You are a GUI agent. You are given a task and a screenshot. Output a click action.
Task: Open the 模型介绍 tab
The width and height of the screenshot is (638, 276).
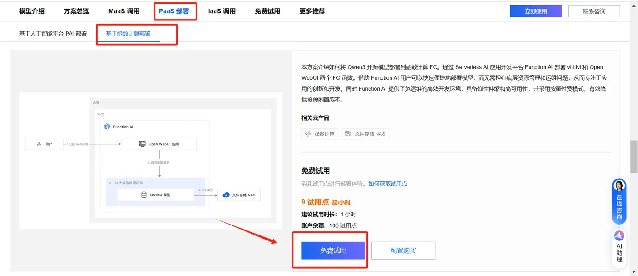(x=32, y=11)
